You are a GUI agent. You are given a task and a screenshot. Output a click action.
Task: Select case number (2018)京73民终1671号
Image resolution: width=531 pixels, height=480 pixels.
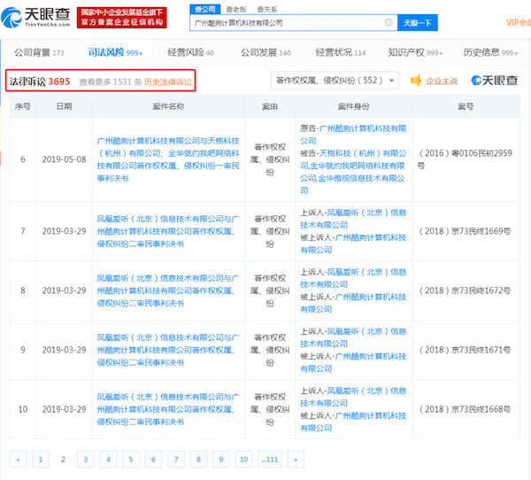[x=465, y=350]
